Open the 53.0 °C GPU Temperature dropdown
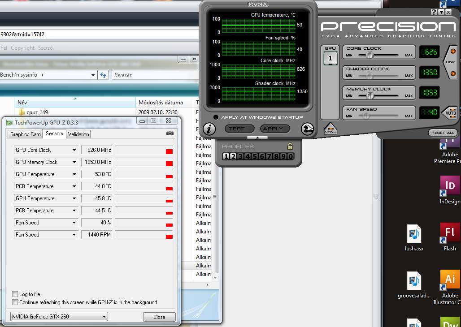Viewport: 461px width, 327px height. click(74, 174)
